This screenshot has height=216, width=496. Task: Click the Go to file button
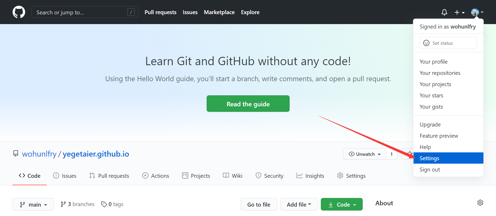pyautogui.click(x=259, y=204)
